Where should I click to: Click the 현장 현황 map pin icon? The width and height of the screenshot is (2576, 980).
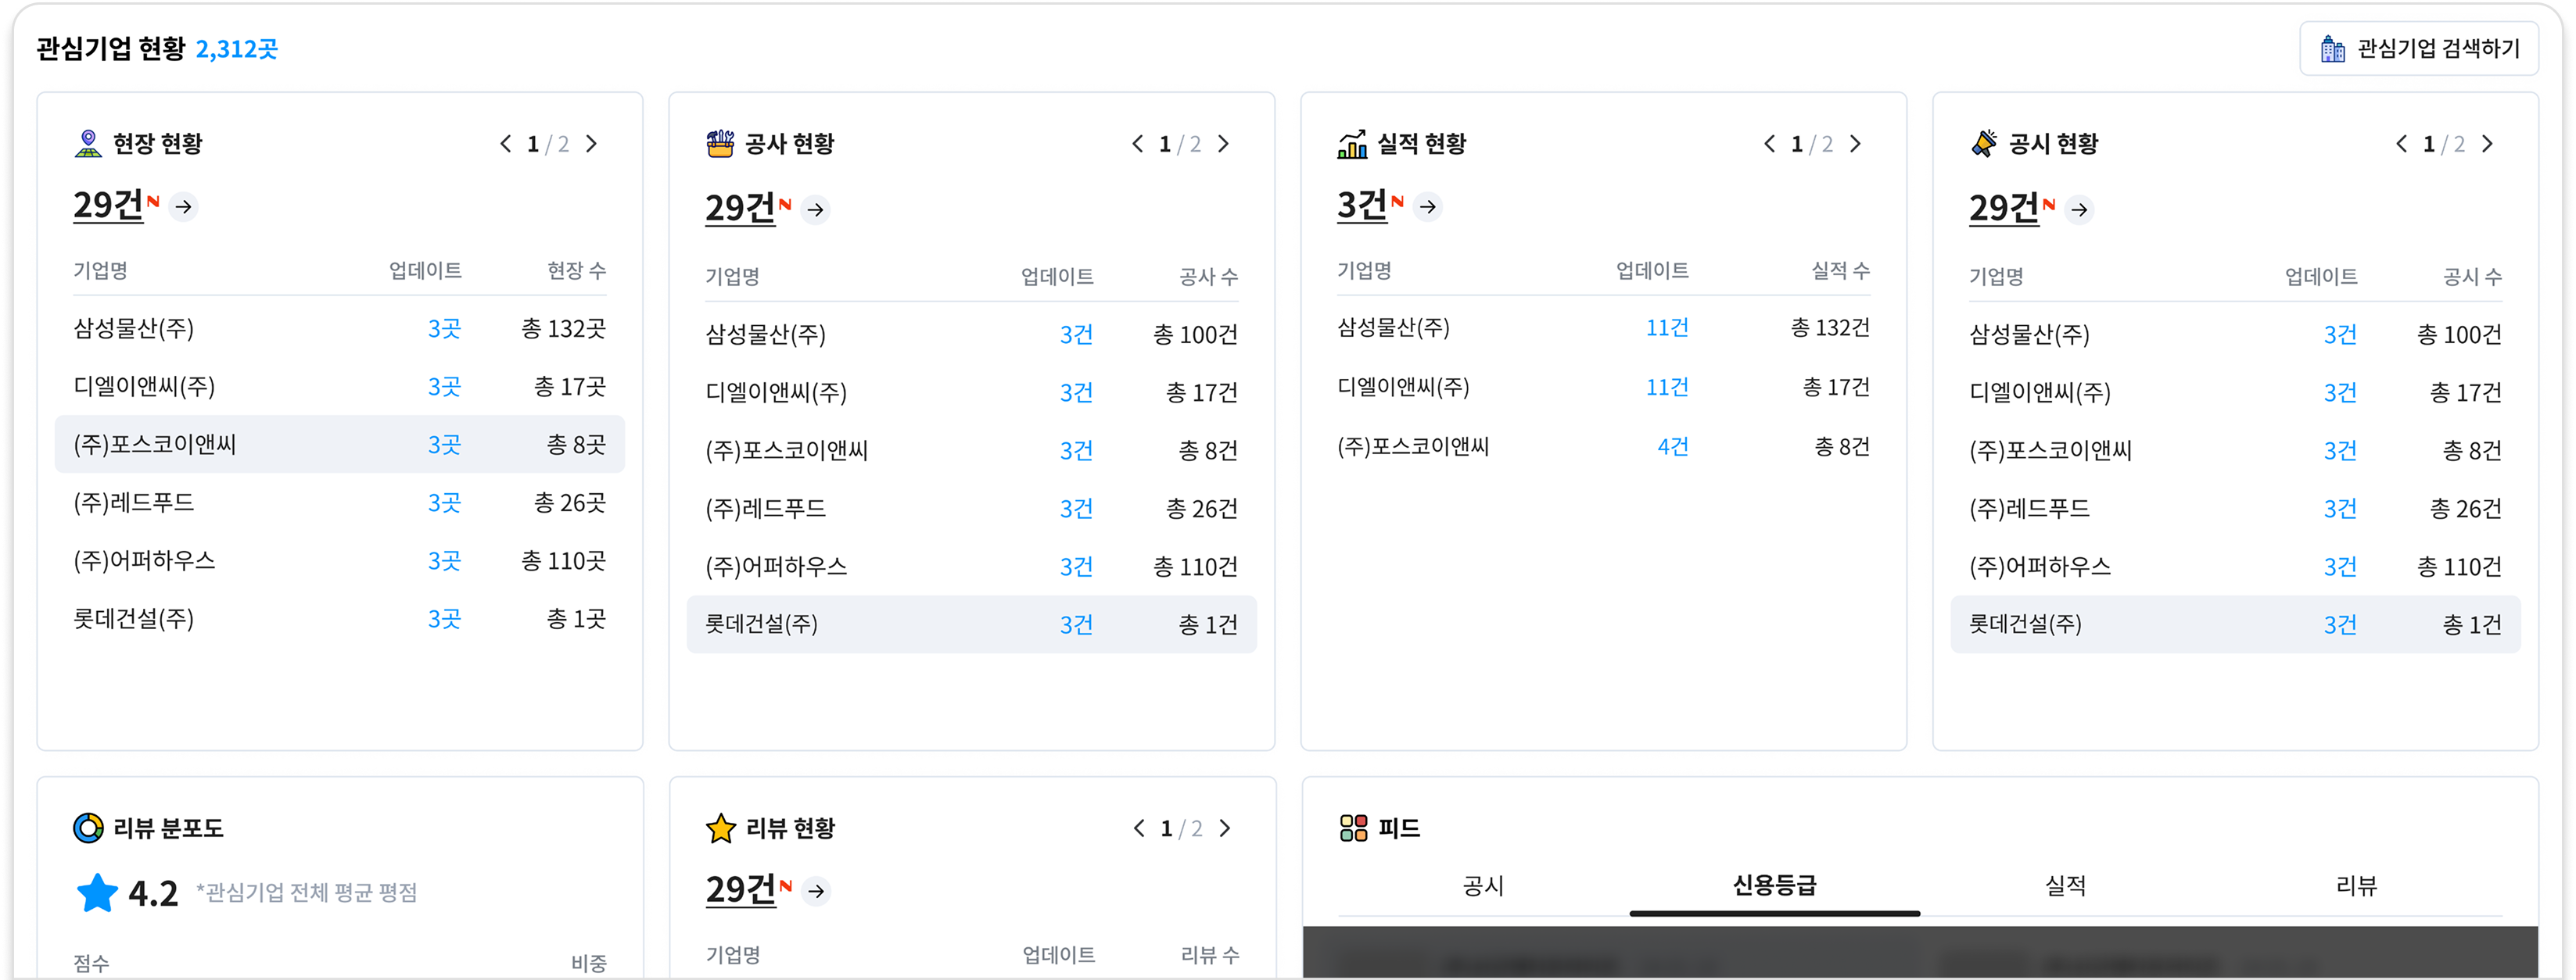click(x=88, y=144)
